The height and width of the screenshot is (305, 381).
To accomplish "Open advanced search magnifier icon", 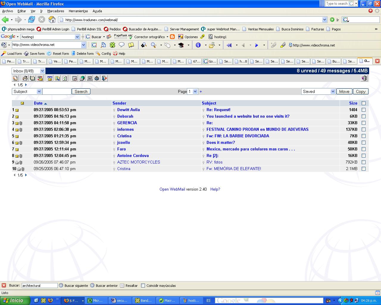I will pyautogui.click(x=57, y=78).
